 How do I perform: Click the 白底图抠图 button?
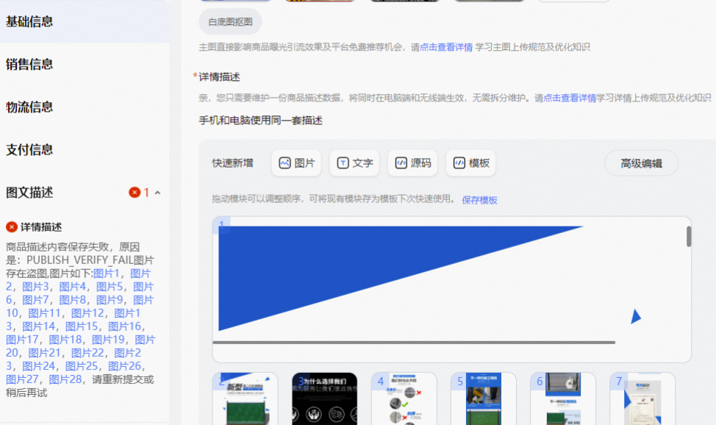click(x=230, y=21)
